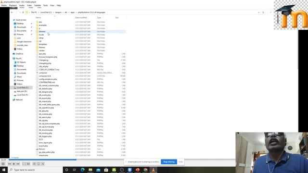Select Google classroom folder in sidebar
The width and height of the screenshot is (308, 173).
tap(24, 42)
